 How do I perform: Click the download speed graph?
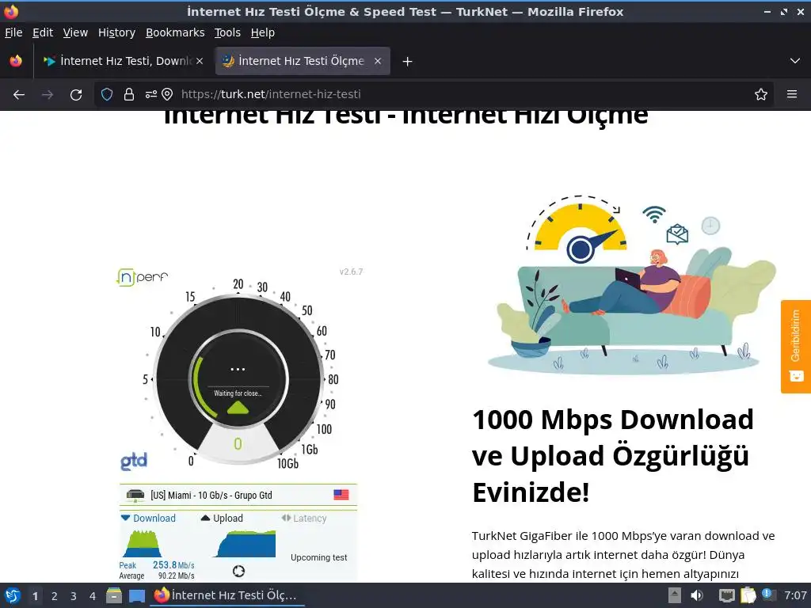142,543
